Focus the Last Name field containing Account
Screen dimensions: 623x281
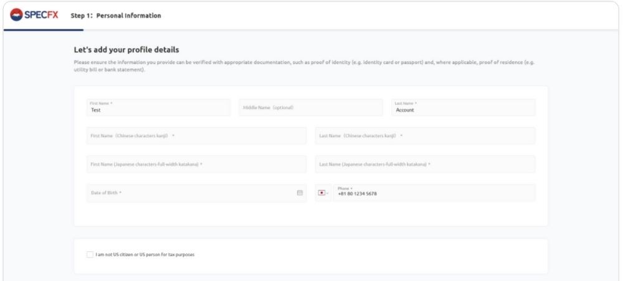coord(463,108)
